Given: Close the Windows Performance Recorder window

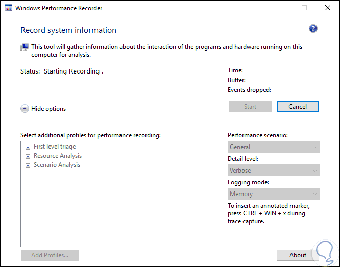Looking at the screenshot, I should (327, 8).
